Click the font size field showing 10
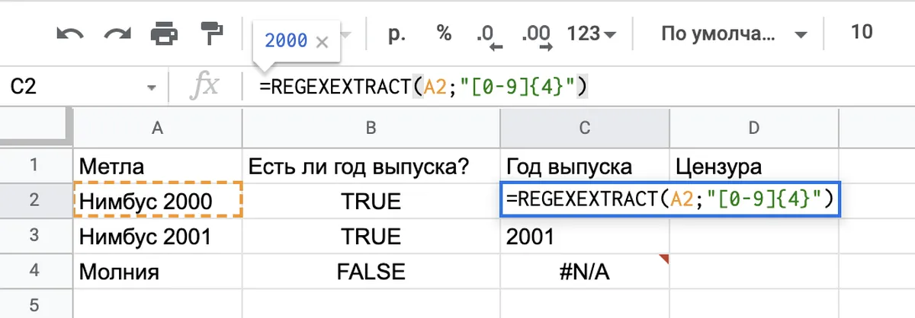Screen dimensions: 915x318 [862, 33]
